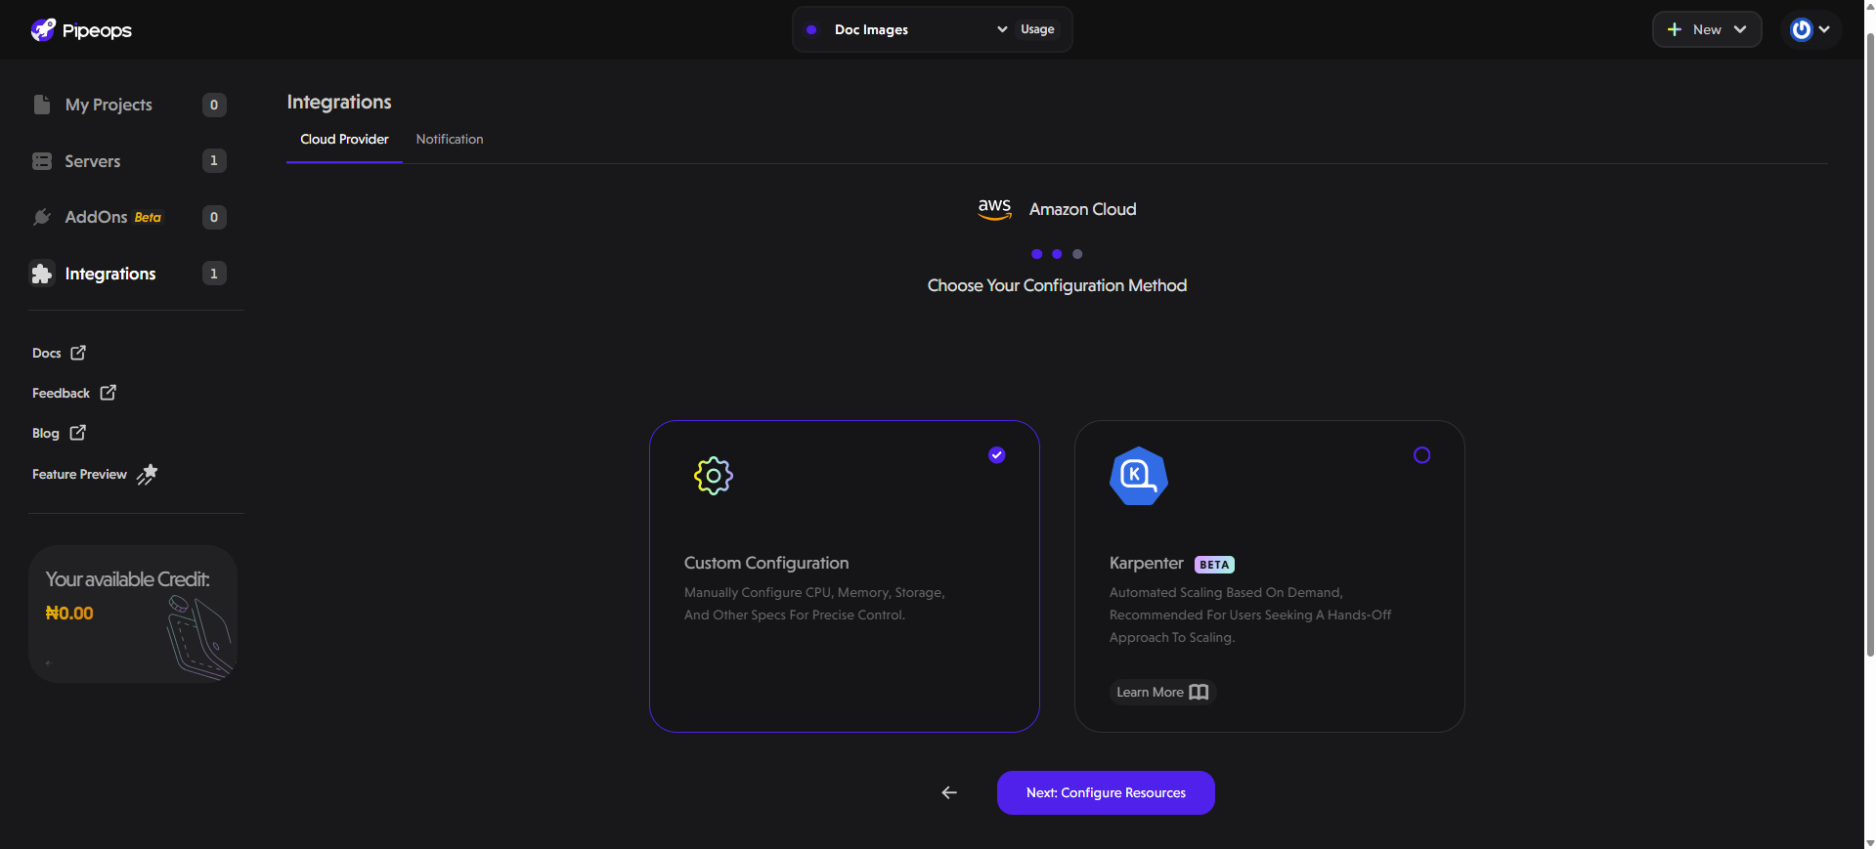Open AddOns Beta in the sidebar
The image size is (1876, 849).
(130, 217)
